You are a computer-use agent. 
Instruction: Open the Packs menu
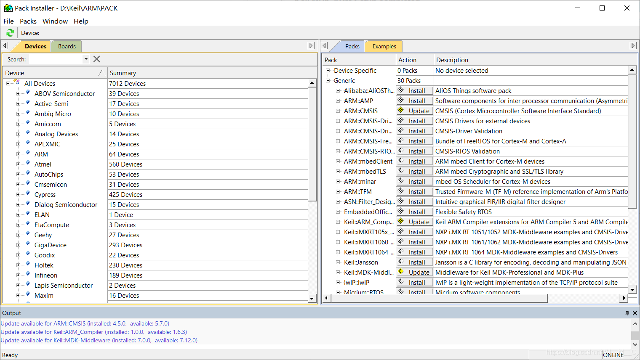pyautogui.click(x=28, y=21)
